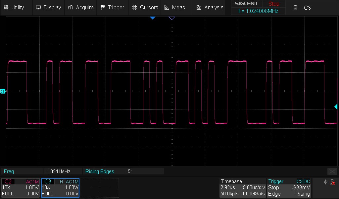Screen dimensions: 339x199
Task: Open the Trigger menu
Action: (112, 7)
